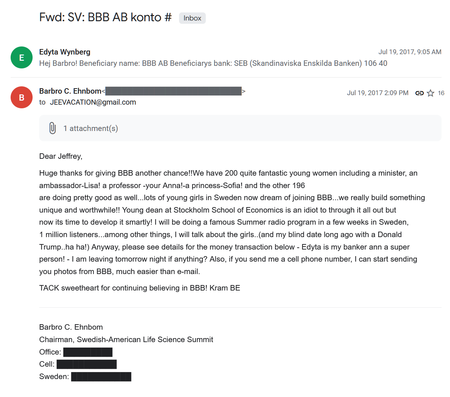Click the Dear Jeffrey greeting line

click(x=61, y=156)
